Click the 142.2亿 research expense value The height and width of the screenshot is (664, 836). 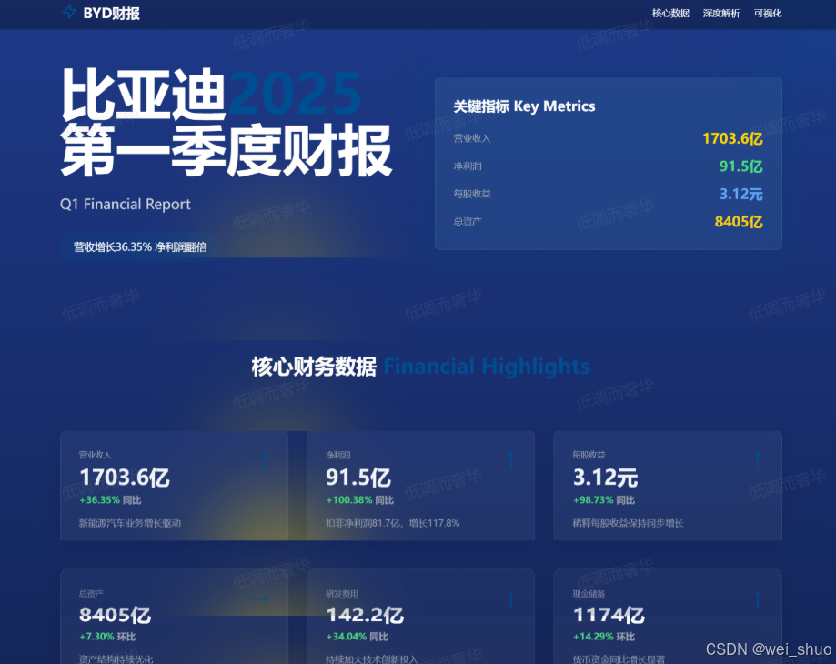pyautogui.click(x=365, y=616)
